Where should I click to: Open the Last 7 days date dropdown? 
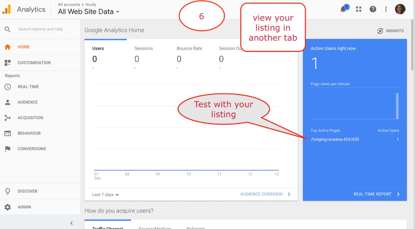[105, 195]
